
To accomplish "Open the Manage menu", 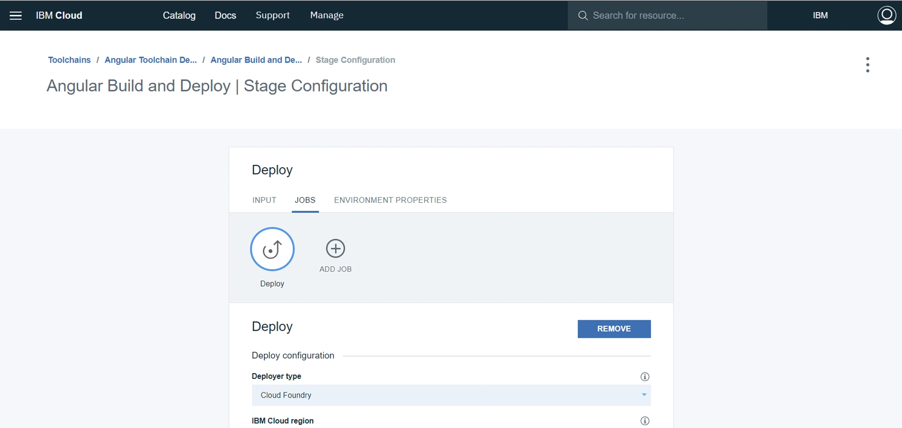I will tap(327, 15).
